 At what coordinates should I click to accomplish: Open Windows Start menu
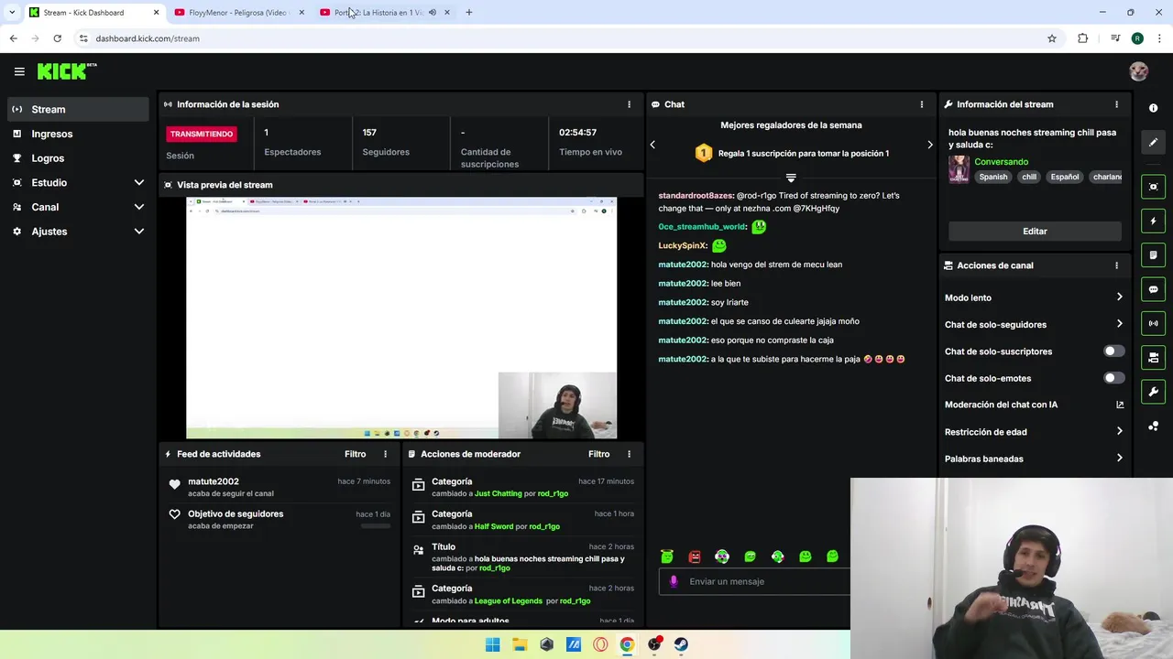493,644
